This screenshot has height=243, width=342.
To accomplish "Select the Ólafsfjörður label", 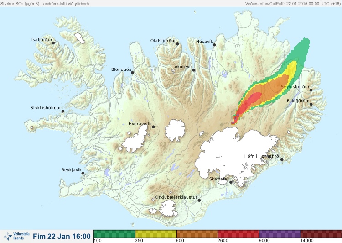I will coord(163,41).
